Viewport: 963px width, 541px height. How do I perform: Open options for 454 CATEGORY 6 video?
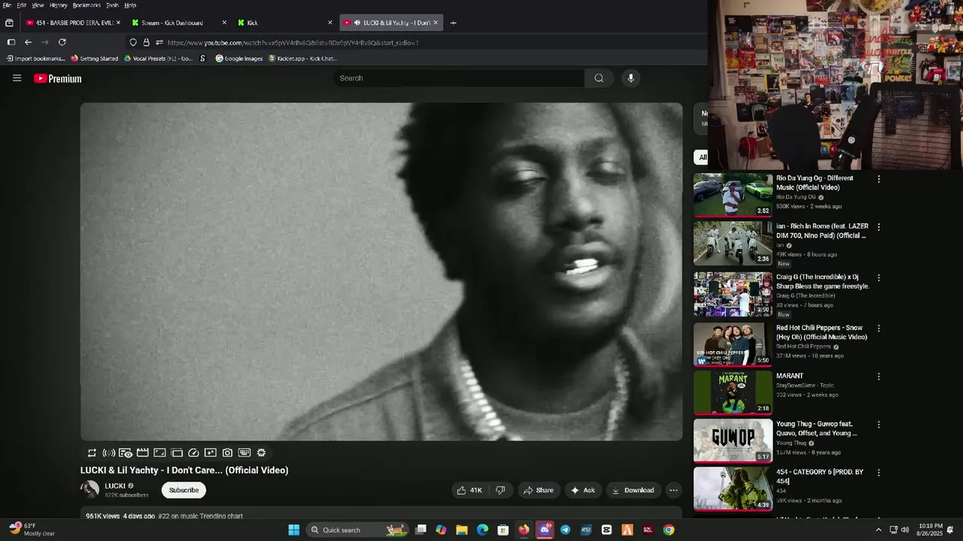click(x=878, y=473)
